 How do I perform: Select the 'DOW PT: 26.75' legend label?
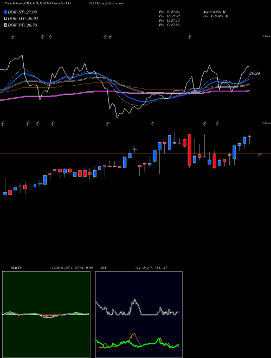(x=22, y=25)
